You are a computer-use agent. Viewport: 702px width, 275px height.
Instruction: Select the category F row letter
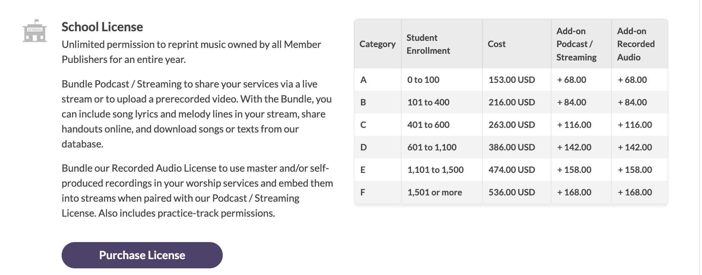(363, 192)
